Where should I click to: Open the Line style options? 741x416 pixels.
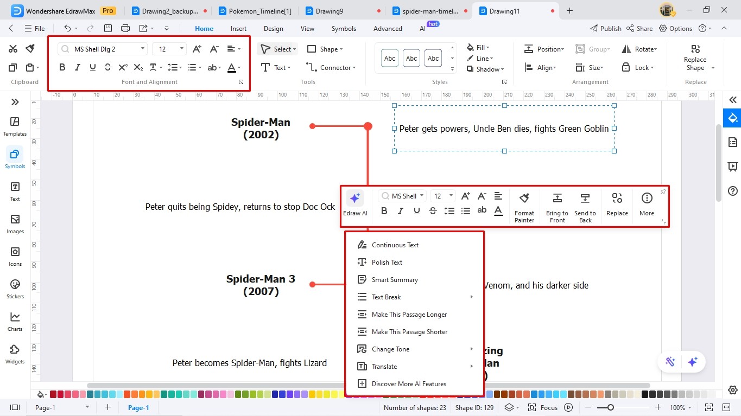(480, 58)
